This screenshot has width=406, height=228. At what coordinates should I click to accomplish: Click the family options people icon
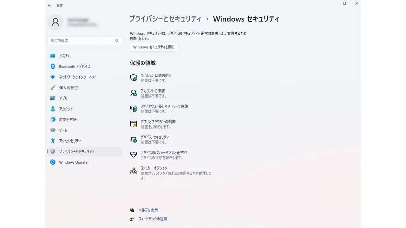[x=134, y=170]
